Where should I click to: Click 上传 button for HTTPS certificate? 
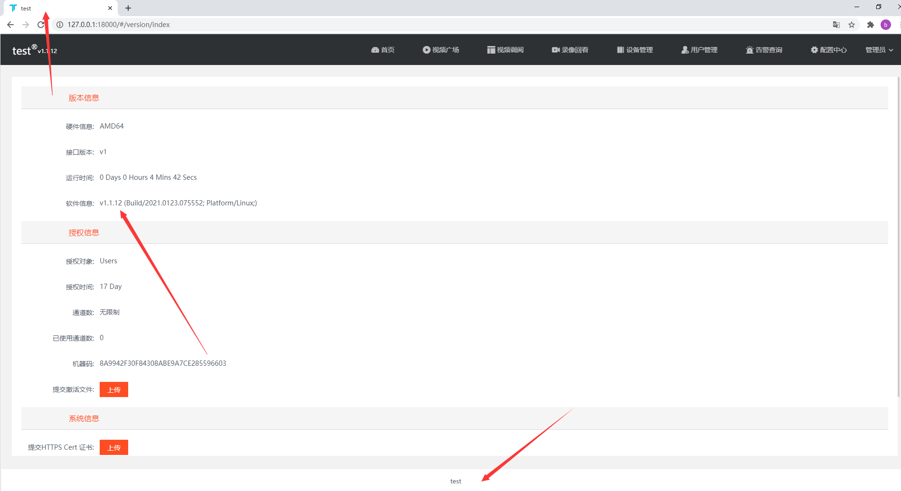point(114,447)
